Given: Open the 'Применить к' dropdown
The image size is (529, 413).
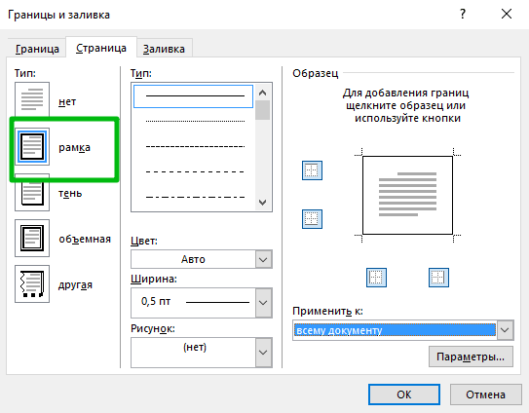Looking at the screenshot, I should tap(403, 330).
